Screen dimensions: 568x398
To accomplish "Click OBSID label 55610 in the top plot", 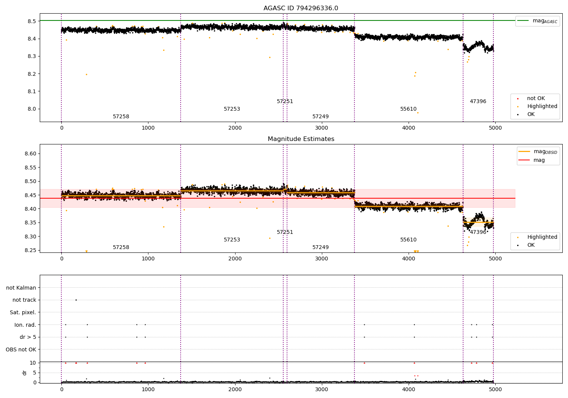I will coord(408,109).
